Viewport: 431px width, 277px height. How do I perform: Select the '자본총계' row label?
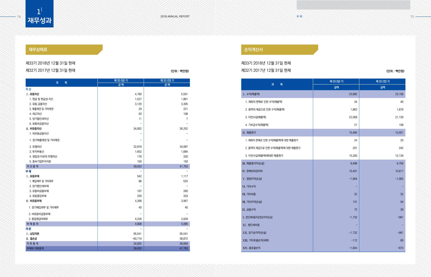point(32,244)
